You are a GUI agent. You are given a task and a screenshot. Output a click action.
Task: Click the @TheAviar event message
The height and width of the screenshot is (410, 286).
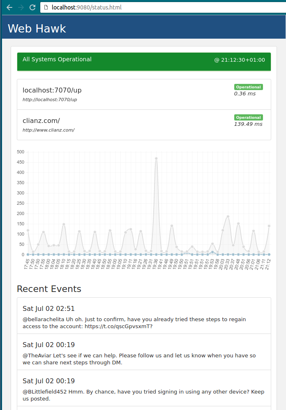(139, 359)
